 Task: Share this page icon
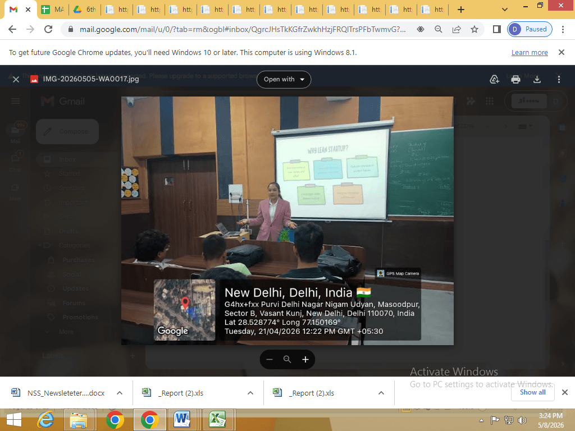tap(457, 29)
